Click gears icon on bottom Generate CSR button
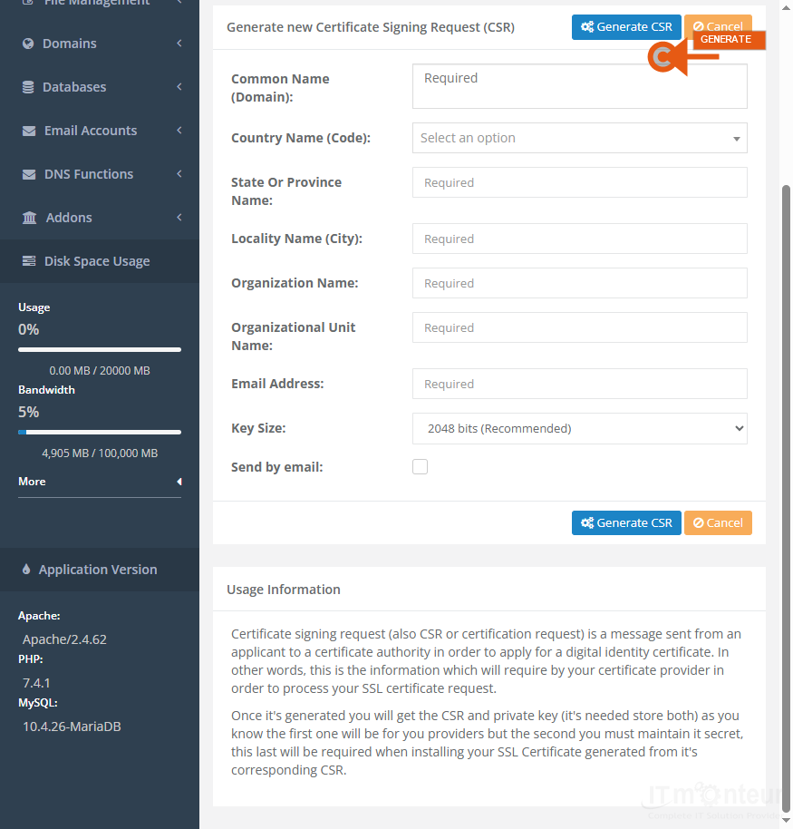The image size is (793, 829). [587, 522]
